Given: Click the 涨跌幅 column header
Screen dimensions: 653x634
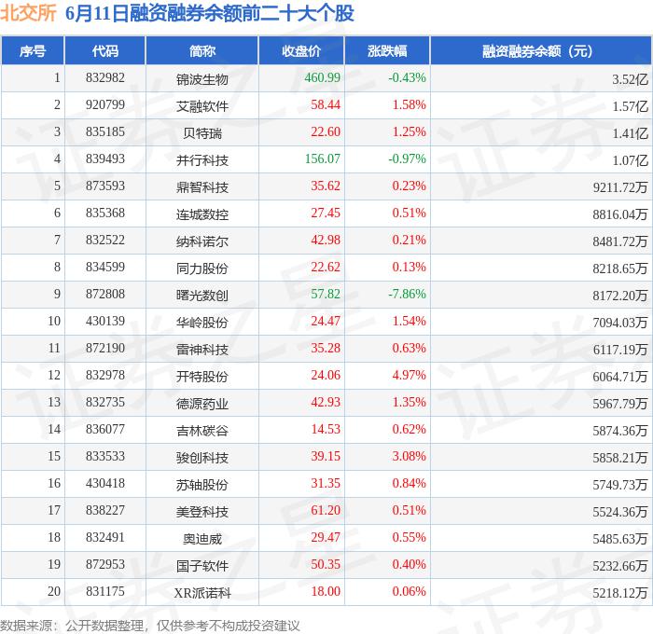Looking at the screenshot, I should point(387,50).
